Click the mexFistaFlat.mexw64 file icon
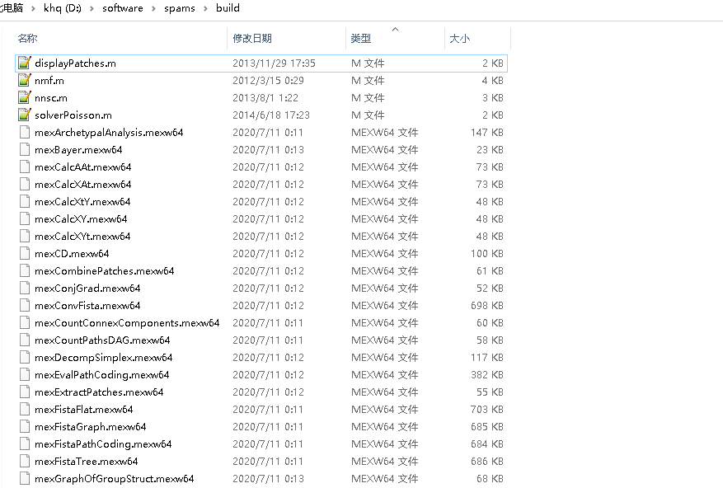The width and height of the screenshot is (723, 488). click(25, 409)
